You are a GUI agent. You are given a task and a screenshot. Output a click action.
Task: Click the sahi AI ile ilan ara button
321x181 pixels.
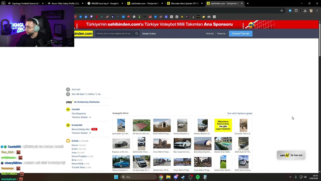(x=291, y=155)
